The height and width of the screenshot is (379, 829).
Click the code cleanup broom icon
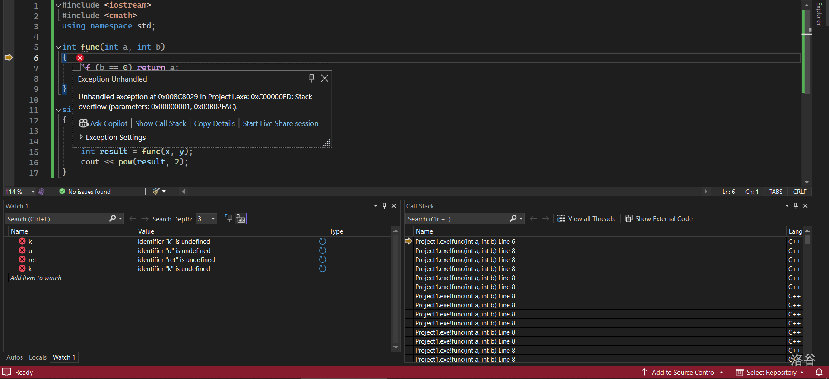(x=156, y=191)
